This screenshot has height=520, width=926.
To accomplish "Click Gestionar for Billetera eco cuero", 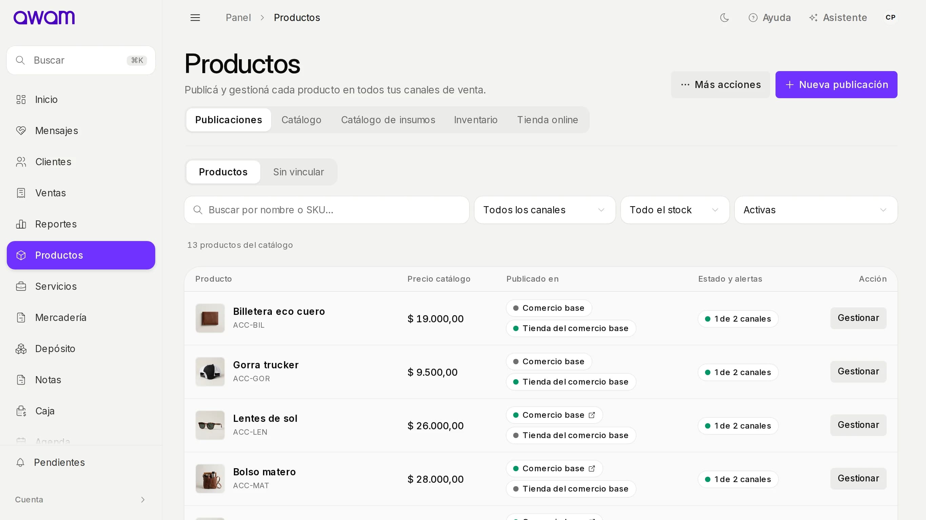I will [859, 318].
